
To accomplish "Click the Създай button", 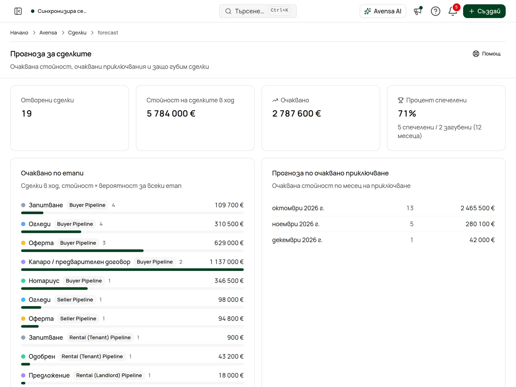I will [x=484, y=11].
